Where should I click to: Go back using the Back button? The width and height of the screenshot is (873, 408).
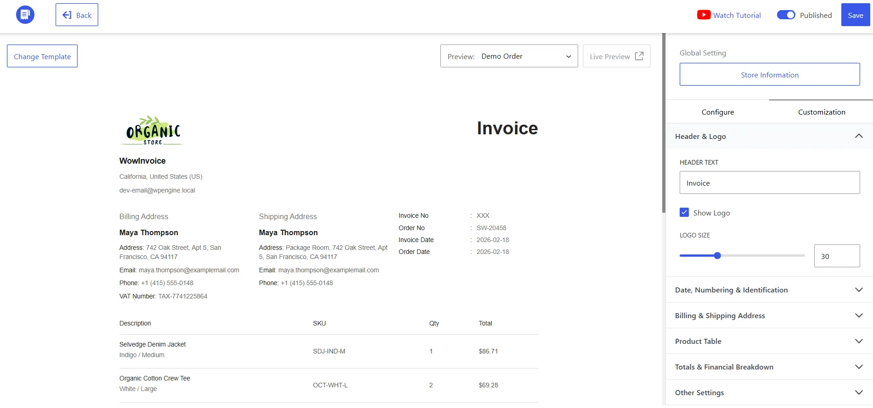[77, 15]
